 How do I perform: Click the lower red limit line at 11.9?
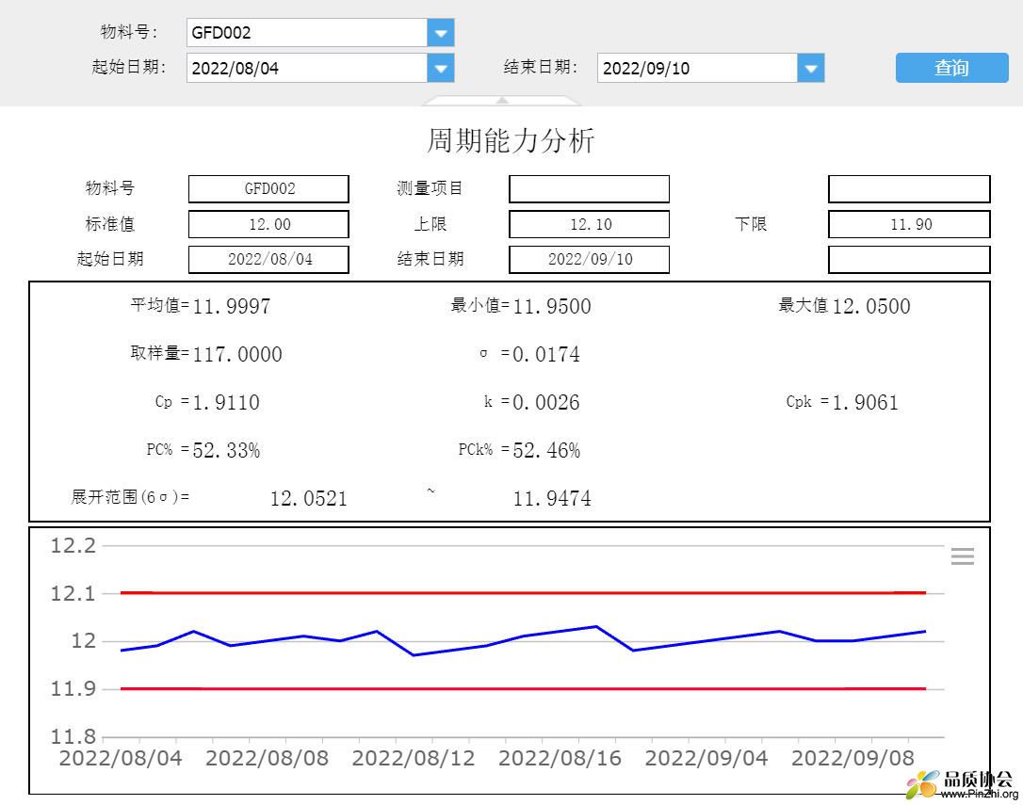(x=523, y=688)
